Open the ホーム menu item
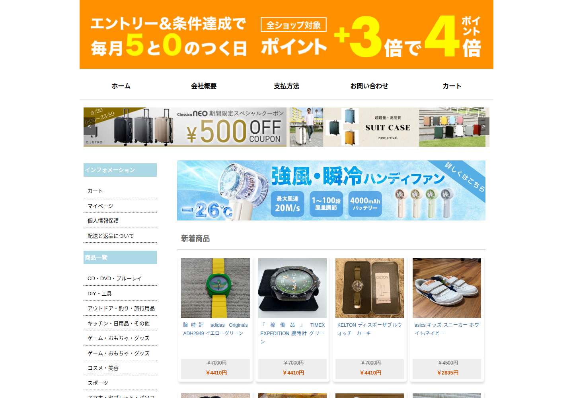This screenshot has width=573, height=398. (121, 86)
